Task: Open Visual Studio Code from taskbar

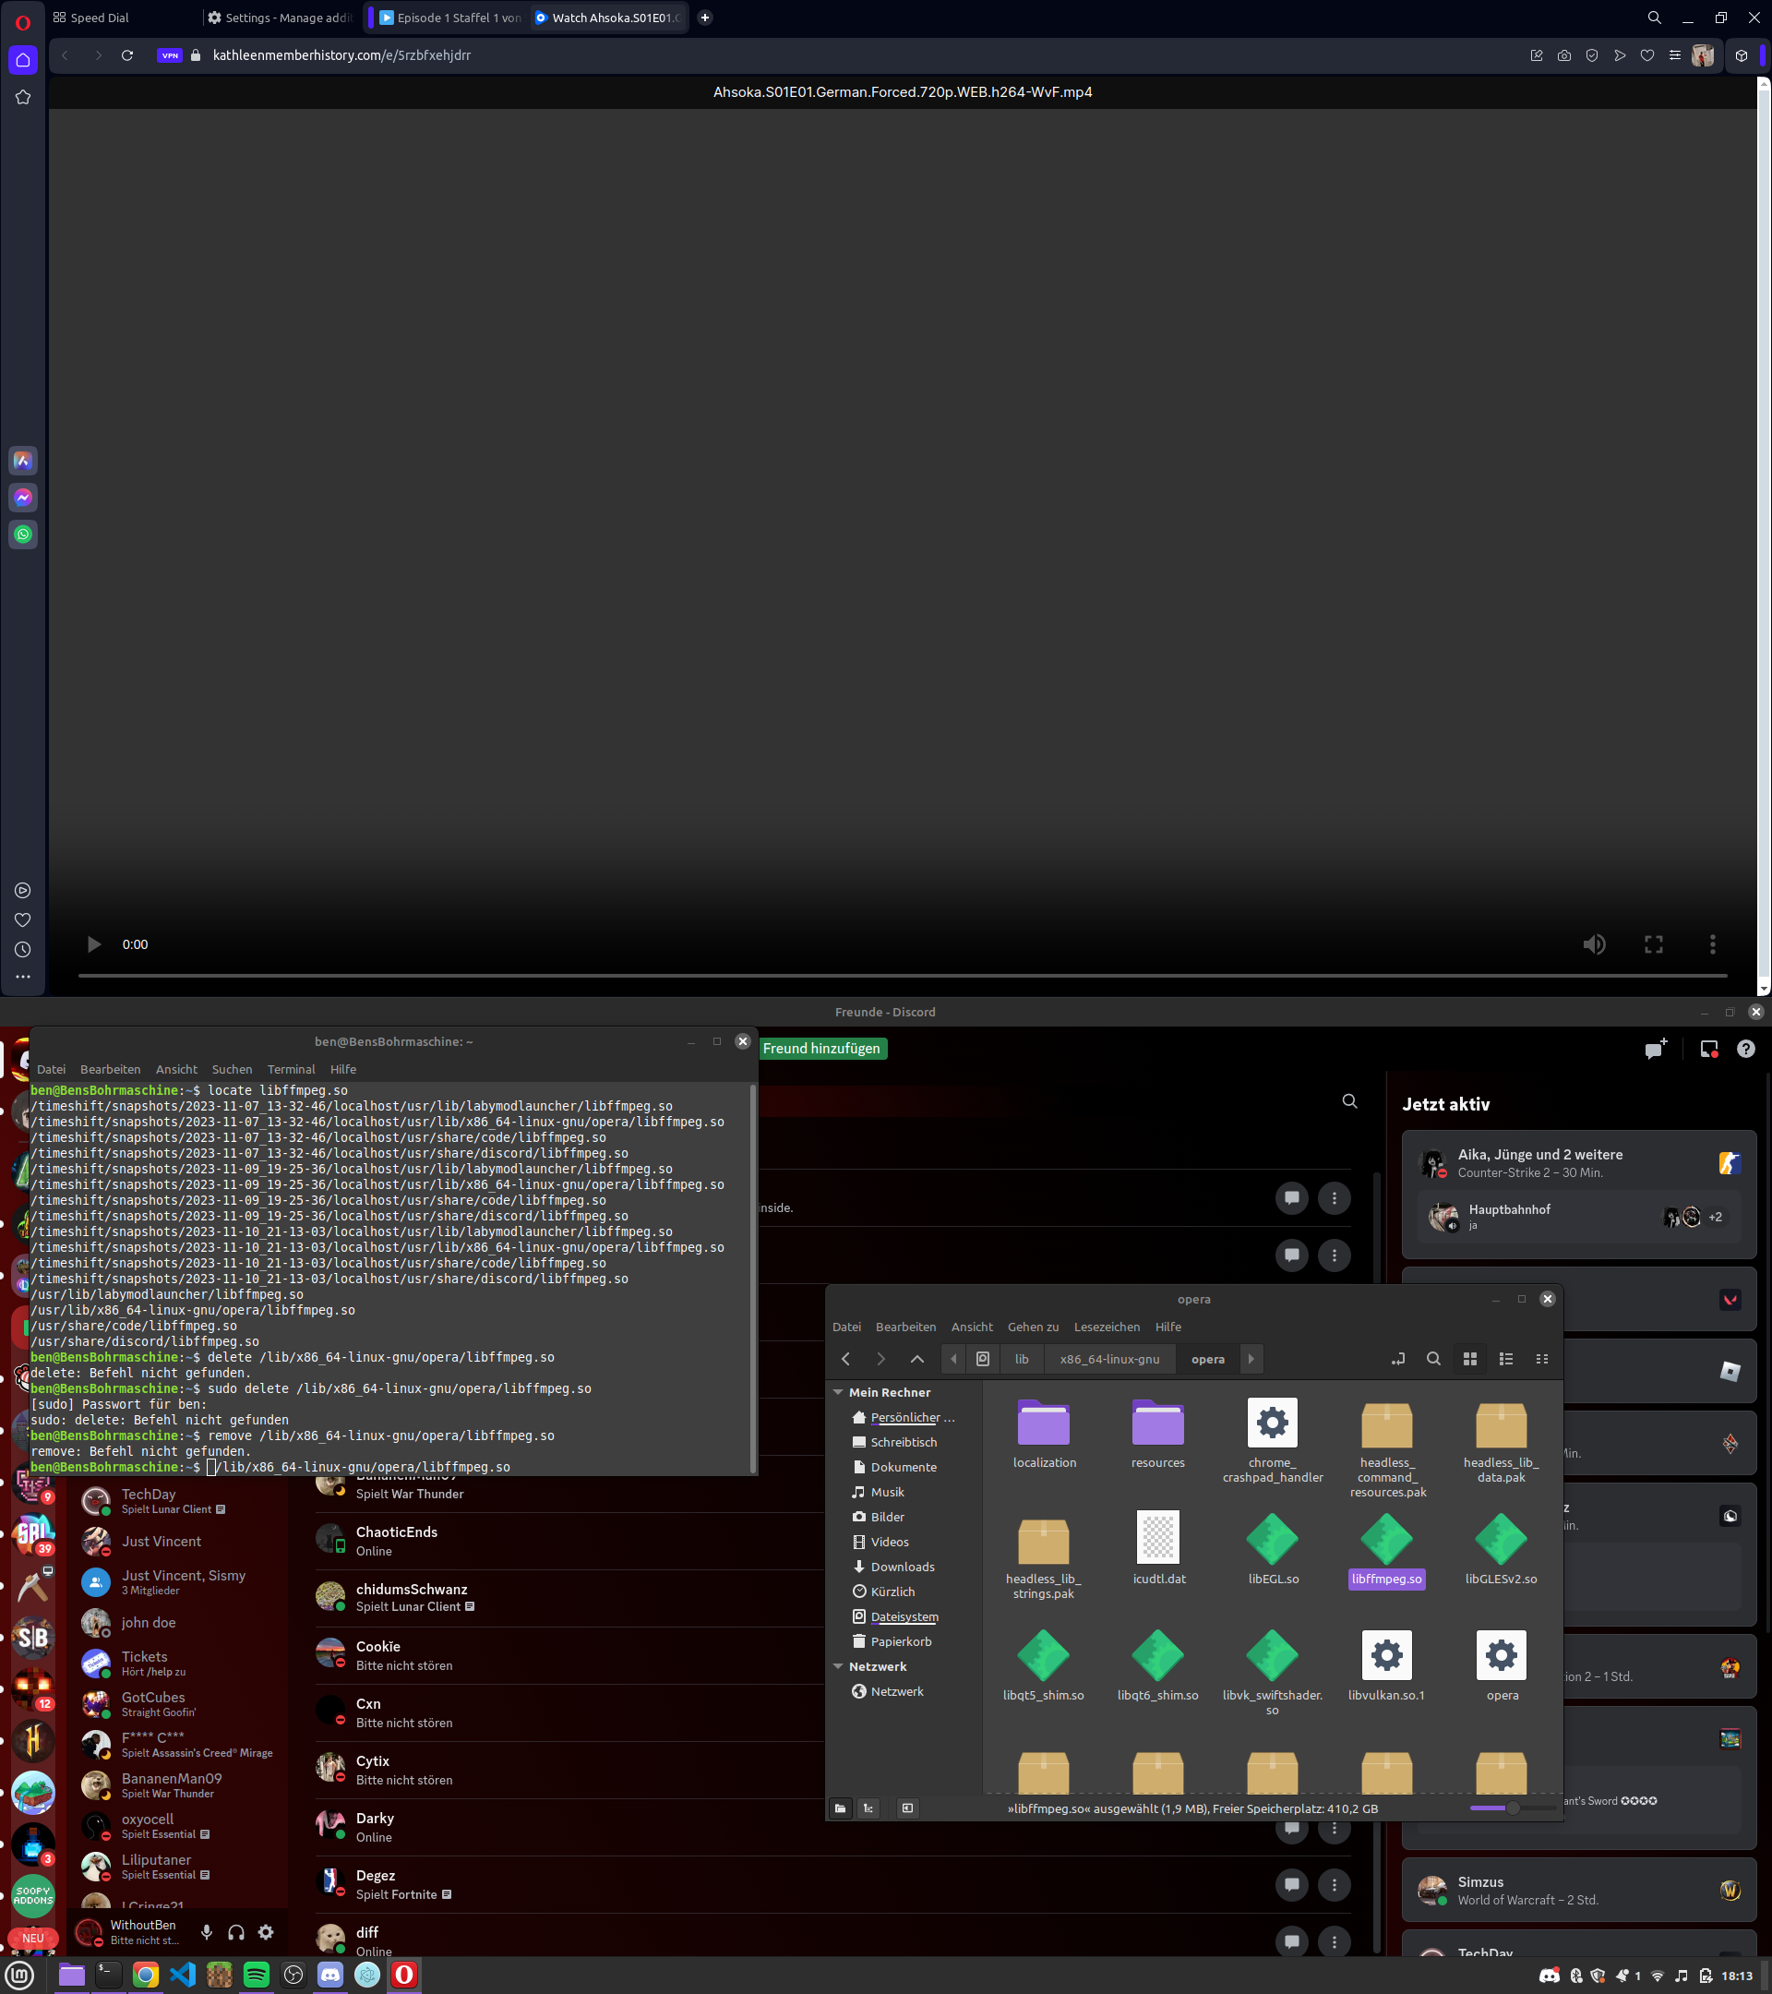Action: click(x=183, y=1975)
